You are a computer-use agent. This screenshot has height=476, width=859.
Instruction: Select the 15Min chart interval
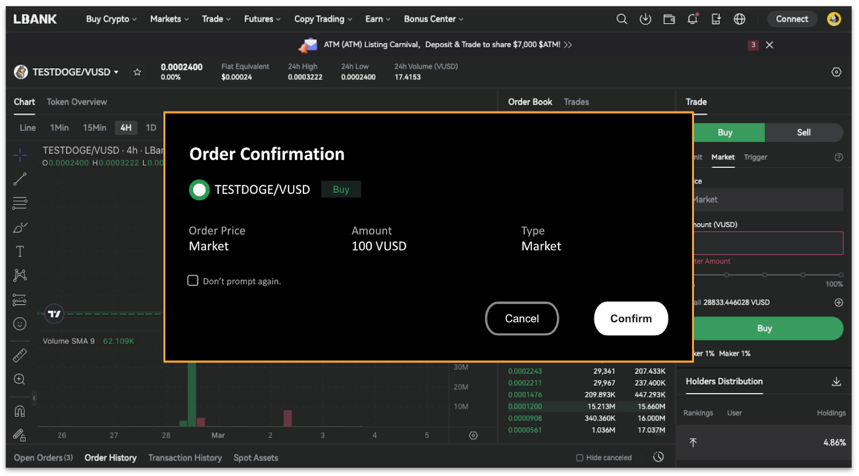[x=94, y=128]
